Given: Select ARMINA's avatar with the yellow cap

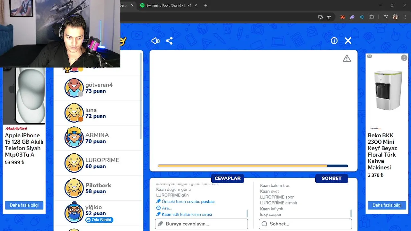Looking at the screenshot, I should click(74, 137).
